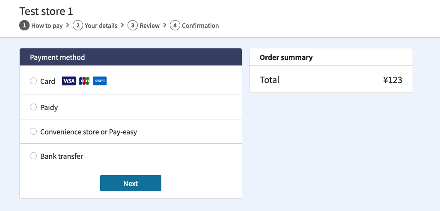Select the Card radio button
This screenshot has width=440, height=211.
(33, 81)
